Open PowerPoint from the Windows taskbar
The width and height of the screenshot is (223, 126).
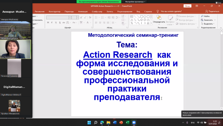click(x=121, y=123)
